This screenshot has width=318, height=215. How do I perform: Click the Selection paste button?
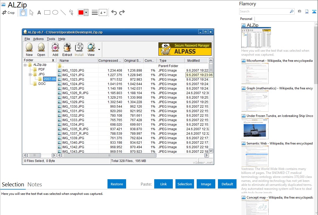coord(185,184)
